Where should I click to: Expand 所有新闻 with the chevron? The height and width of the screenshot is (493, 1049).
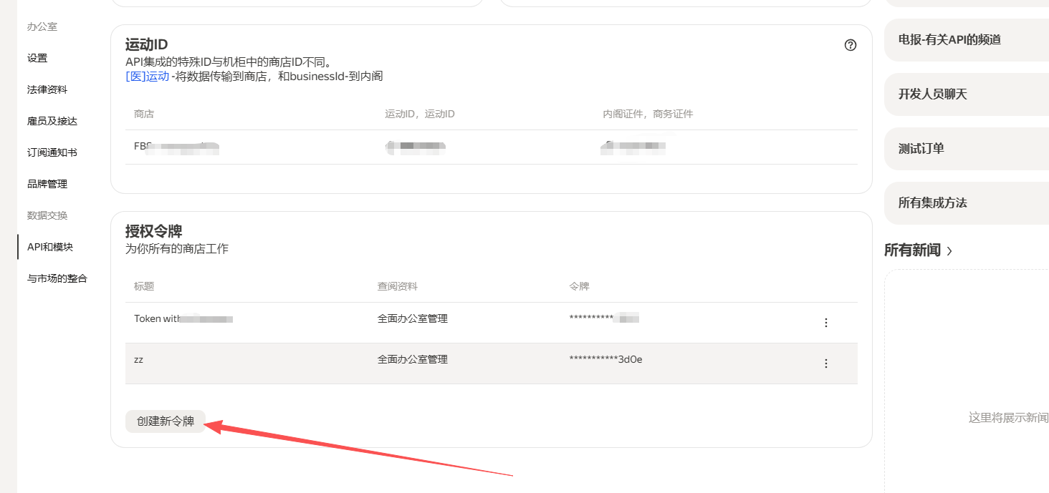[x=949, y=251]
